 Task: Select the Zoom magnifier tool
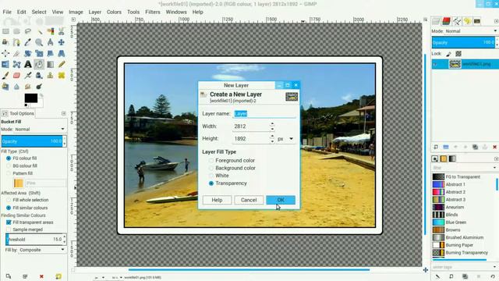click(39, 42)
